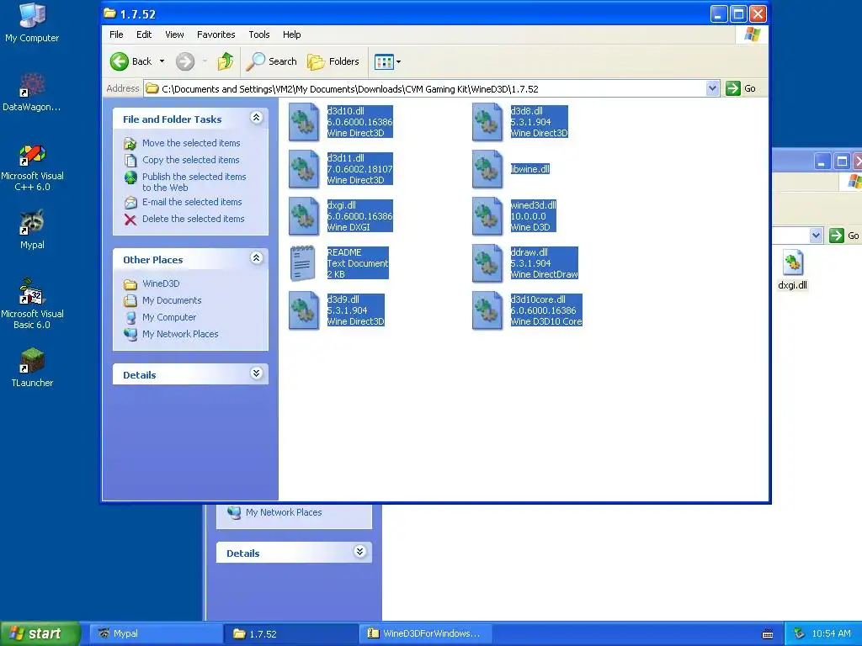Open the Back history dropdown arrow
Viewport: 862px width, 646px height.
162,61
